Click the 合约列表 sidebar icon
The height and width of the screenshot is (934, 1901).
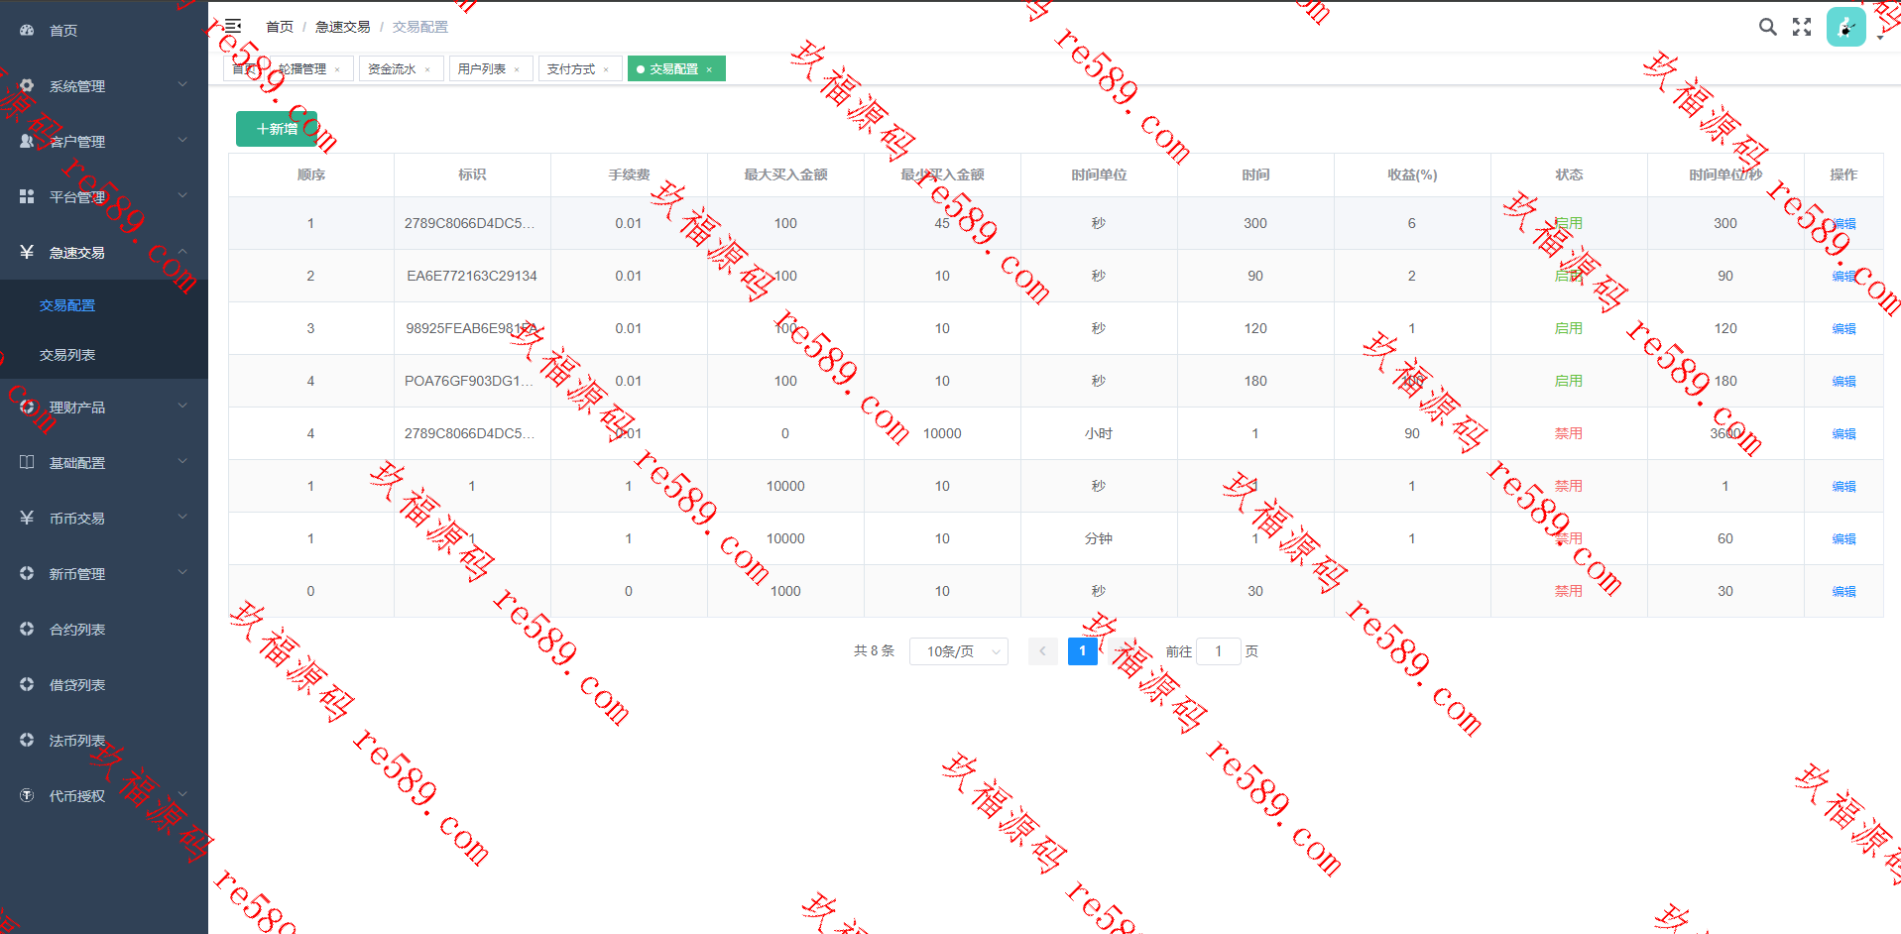(27, 630)
